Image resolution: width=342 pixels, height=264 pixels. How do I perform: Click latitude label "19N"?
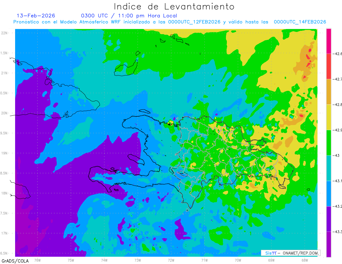tap(4, 153)
